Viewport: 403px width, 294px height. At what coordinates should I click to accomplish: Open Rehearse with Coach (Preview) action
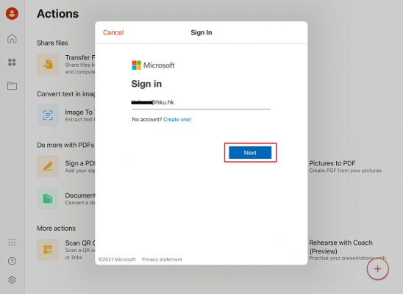coord(348,250)
